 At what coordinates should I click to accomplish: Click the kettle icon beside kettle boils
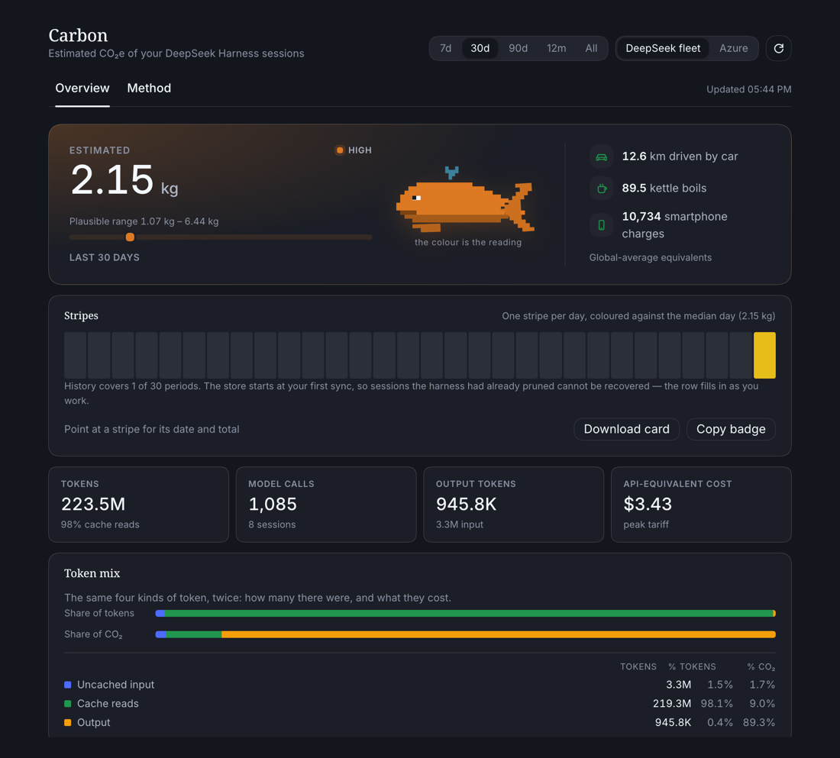tap(602, 188)
